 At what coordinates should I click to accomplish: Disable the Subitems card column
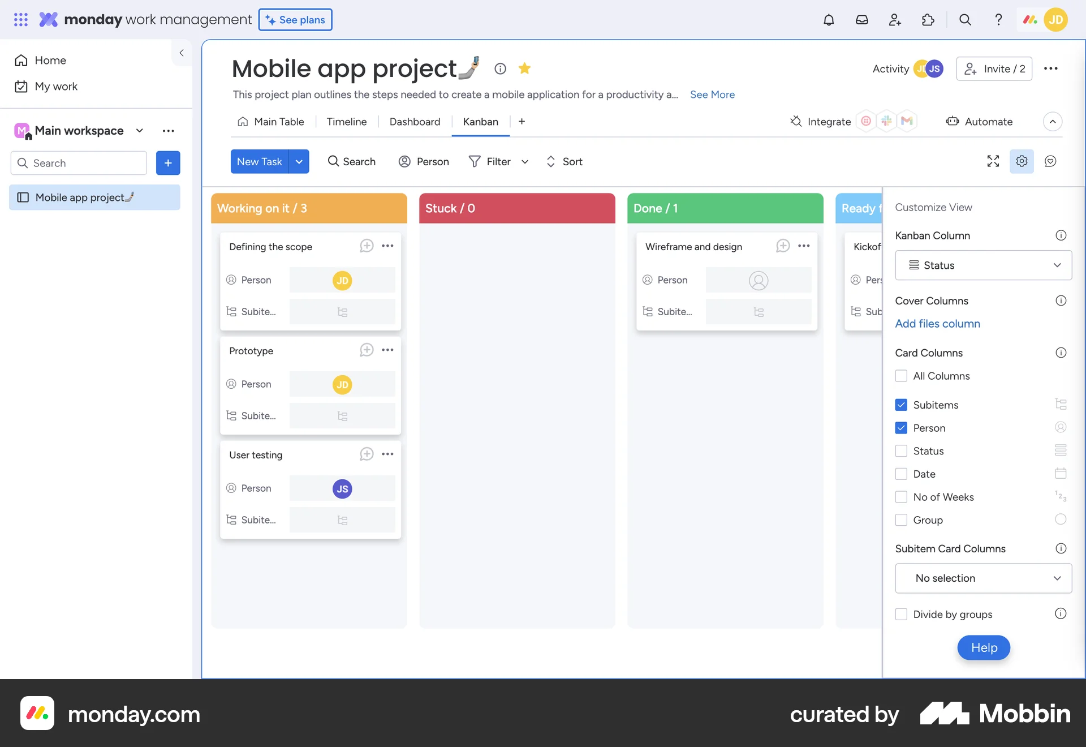[x=900, y=404]
